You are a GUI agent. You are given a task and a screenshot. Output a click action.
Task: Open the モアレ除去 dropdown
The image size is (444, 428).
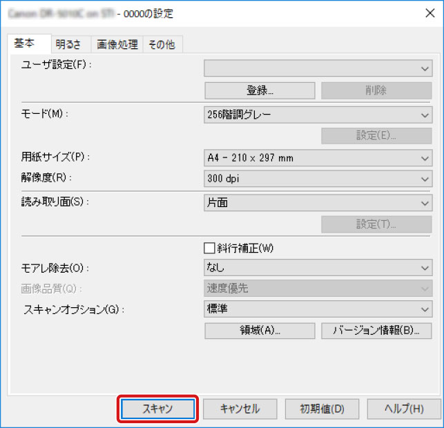click(x=318, y=268)
